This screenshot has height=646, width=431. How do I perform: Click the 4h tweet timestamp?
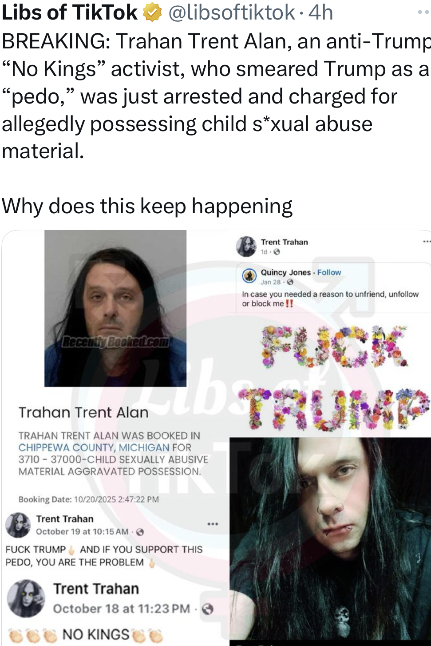pyautogui.click(x=321, y=12)
